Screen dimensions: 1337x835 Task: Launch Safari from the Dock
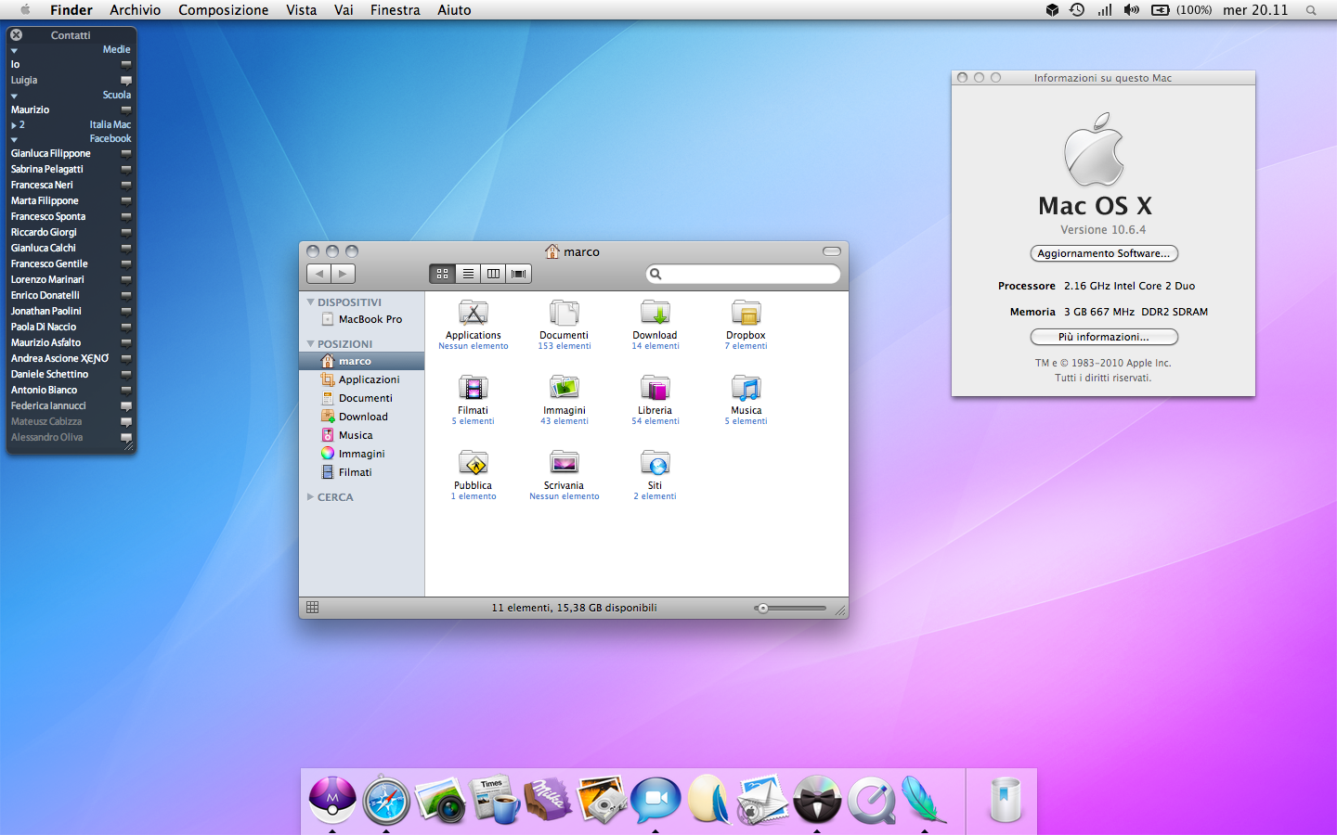pyautogui.click(x=386, y=800)
